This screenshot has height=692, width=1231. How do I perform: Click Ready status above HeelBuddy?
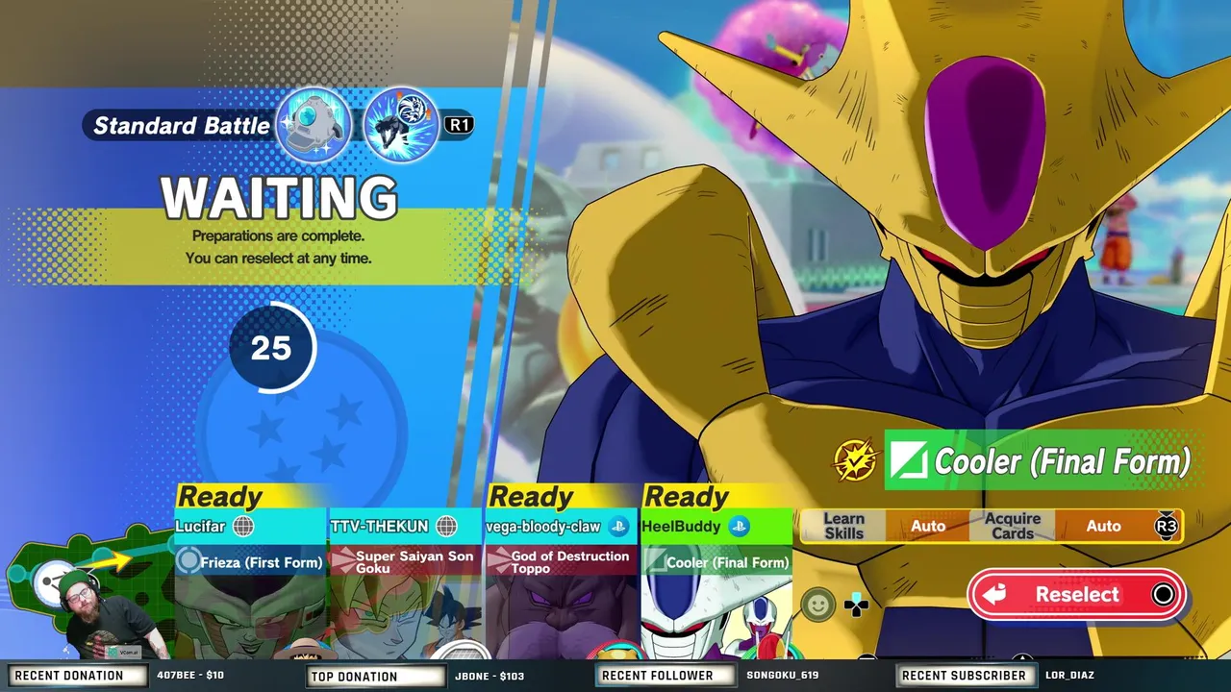[x=687, y=496]
